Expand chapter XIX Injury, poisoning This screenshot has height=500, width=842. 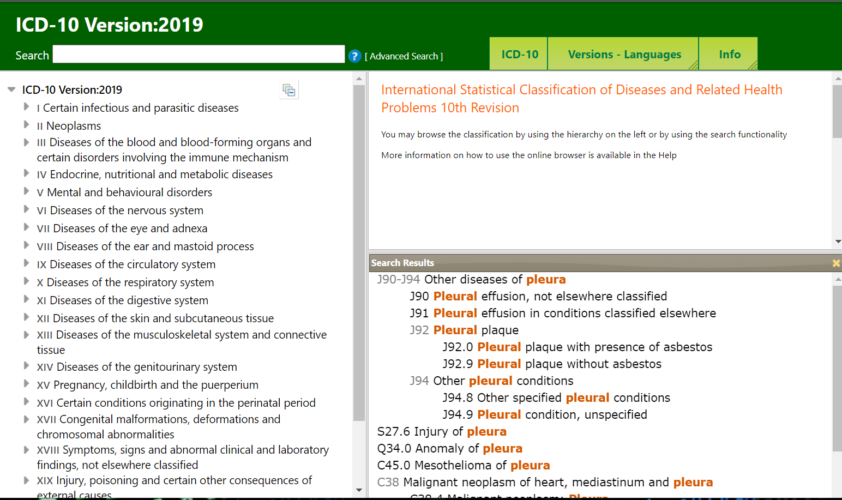(26, 480)
